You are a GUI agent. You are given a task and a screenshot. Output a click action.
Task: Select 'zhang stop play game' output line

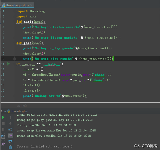coord(54,136)
